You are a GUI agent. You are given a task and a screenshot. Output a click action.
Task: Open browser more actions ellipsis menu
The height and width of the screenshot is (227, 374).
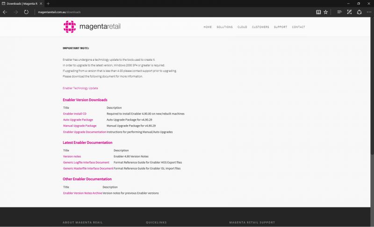pos(369,12)
